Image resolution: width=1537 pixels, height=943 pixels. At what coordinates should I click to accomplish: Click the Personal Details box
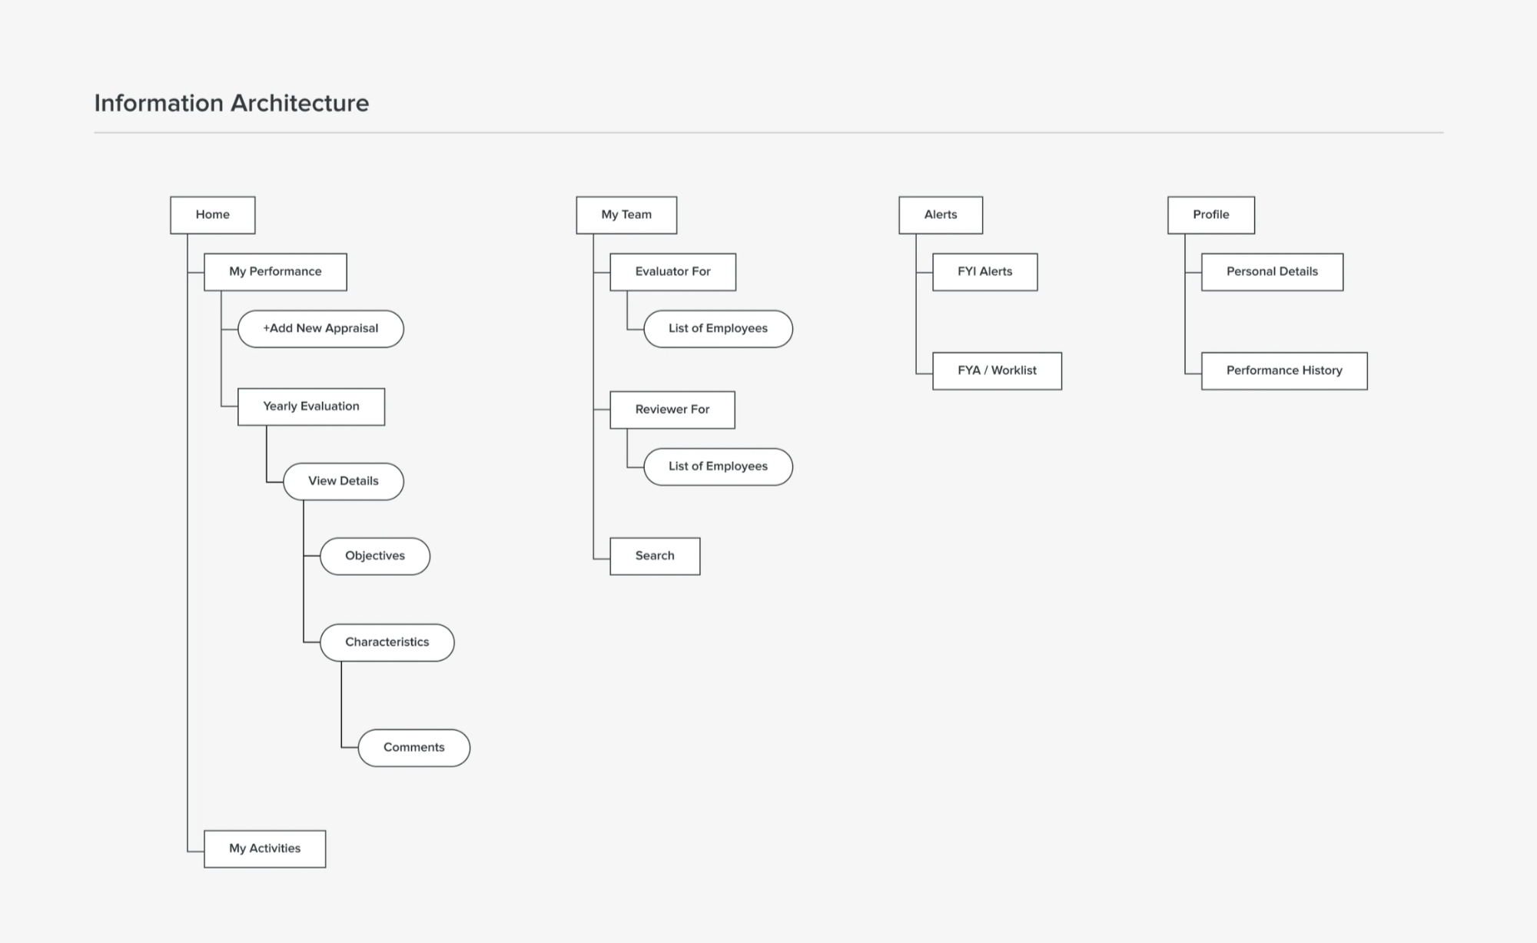coord(1273,272)
